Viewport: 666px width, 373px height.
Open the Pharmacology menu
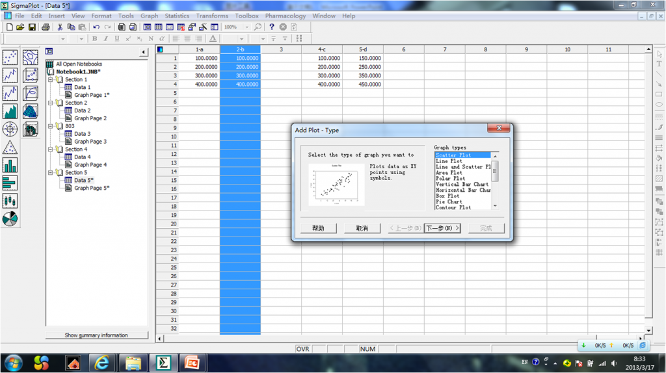pyautogui.click(x=286, y=16)
